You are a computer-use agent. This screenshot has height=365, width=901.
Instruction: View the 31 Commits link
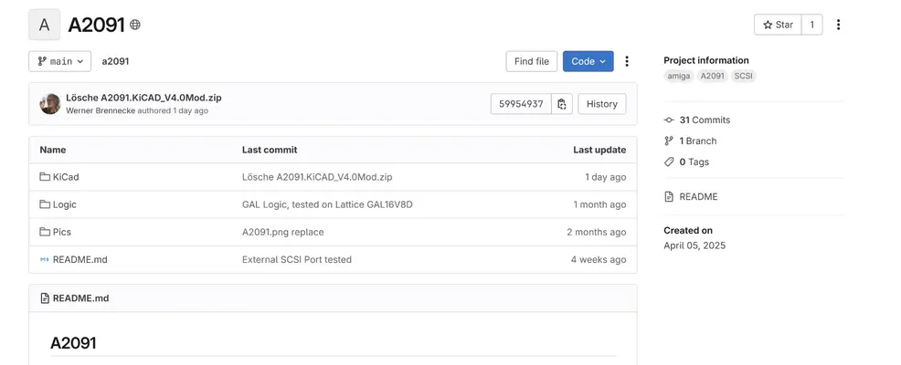point(705,120)
